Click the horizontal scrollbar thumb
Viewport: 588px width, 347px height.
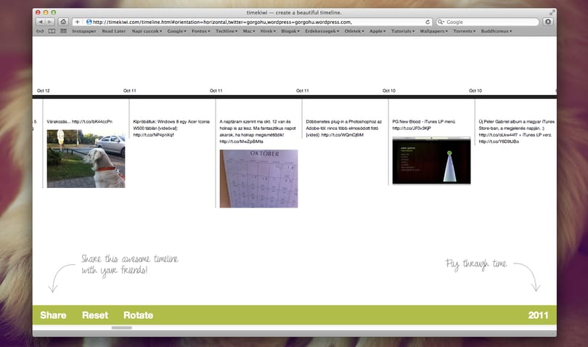121,328
